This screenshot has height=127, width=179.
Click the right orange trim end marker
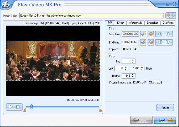pos(101,110)
